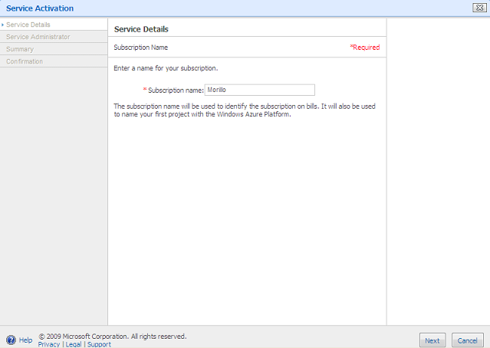Image resolution: width=490 pixels, height=348 pixels.
Task: Click the Service Activation title
Action: click(x=40, y=8)
